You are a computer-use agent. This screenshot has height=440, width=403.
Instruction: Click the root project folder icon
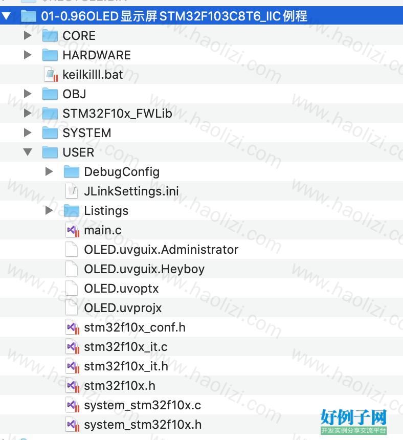[29, 16]
